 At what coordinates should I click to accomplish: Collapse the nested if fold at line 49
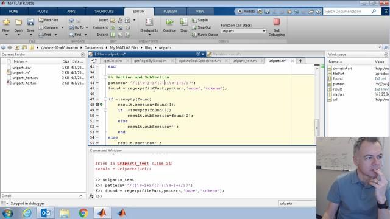(x=105, y=110)
